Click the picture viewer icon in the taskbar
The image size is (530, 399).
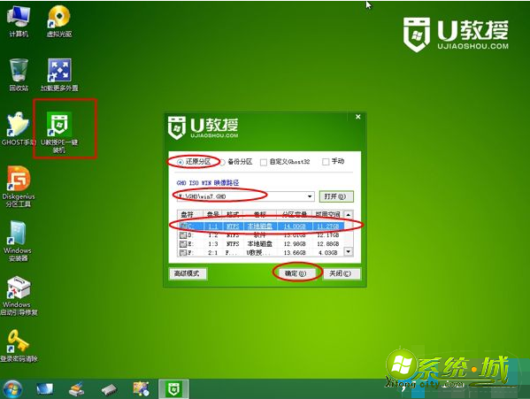click(141, 389)
